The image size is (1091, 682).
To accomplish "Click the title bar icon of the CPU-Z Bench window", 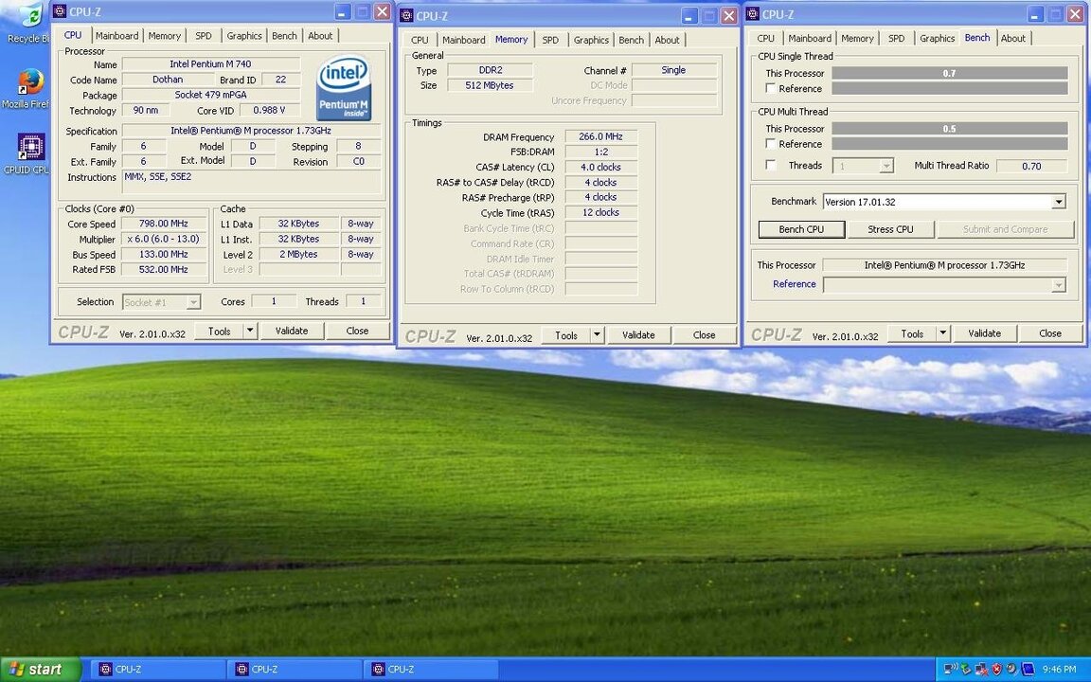I will click(753, 14).
